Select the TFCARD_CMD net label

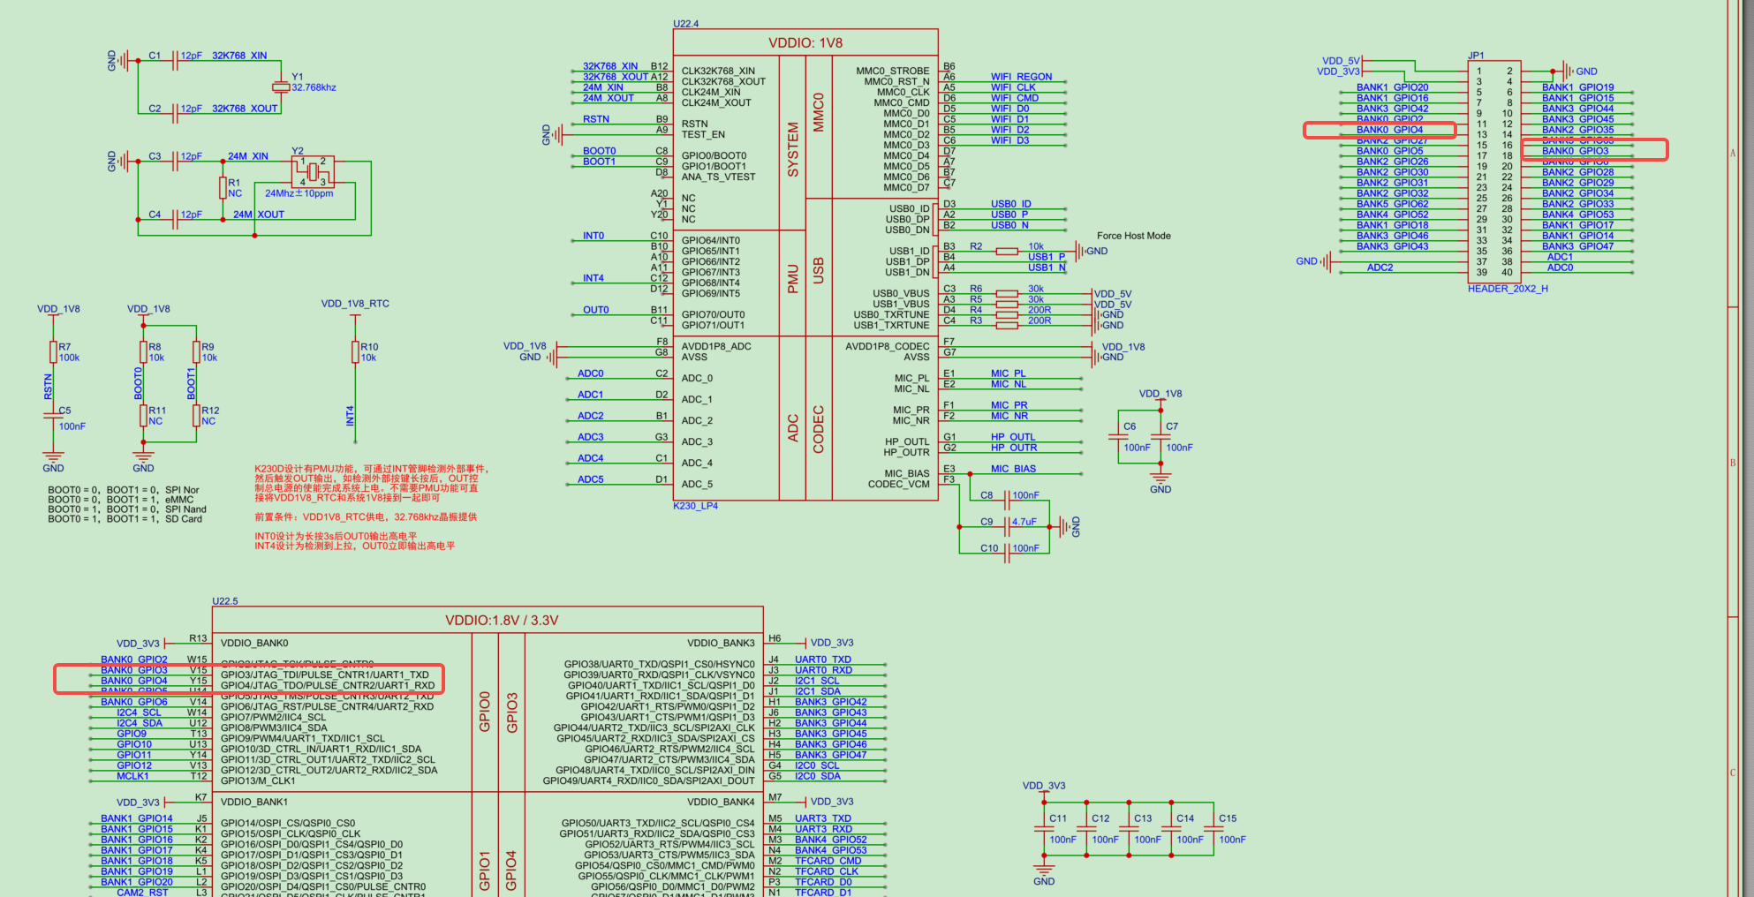(828, 861)
